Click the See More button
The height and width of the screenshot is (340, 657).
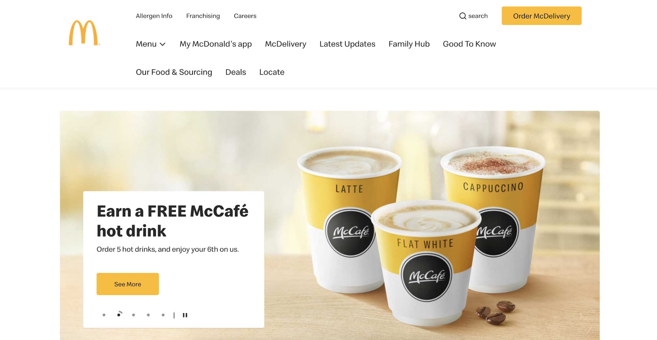128,284
